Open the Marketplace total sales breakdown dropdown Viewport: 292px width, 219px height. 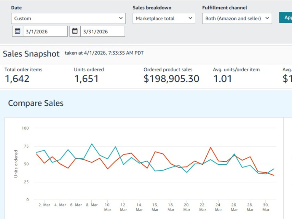[x=164, y=18]
